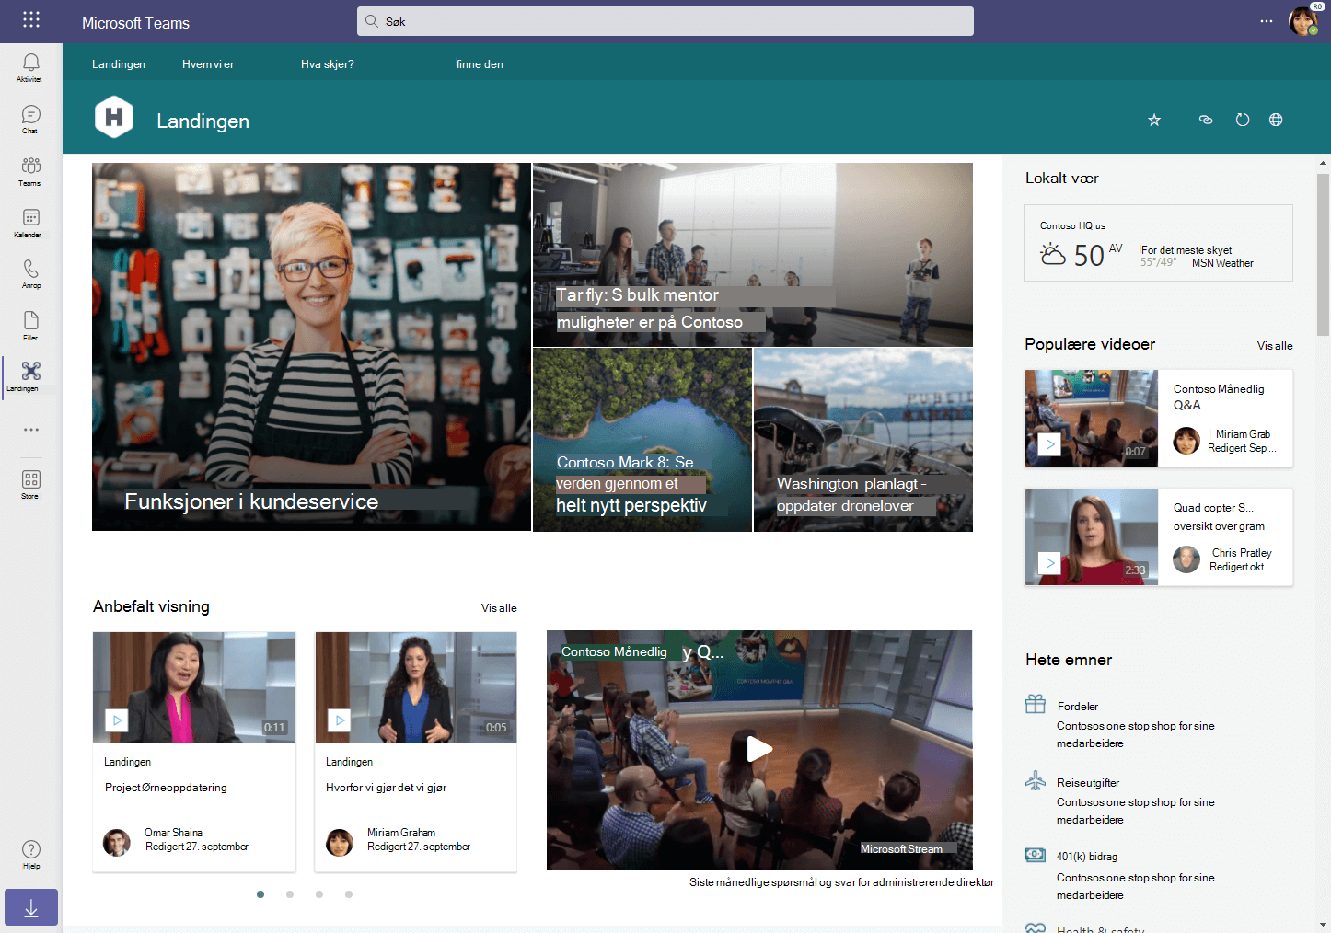This screenshot has width=1331, height=933.
Task: Click Miriam Graham author avatar
Action: pos(340,842)
